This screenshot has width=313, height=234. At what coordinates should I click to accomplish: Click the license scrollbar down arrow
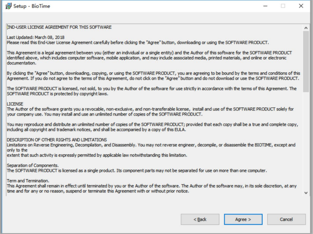tap(306, 193)
